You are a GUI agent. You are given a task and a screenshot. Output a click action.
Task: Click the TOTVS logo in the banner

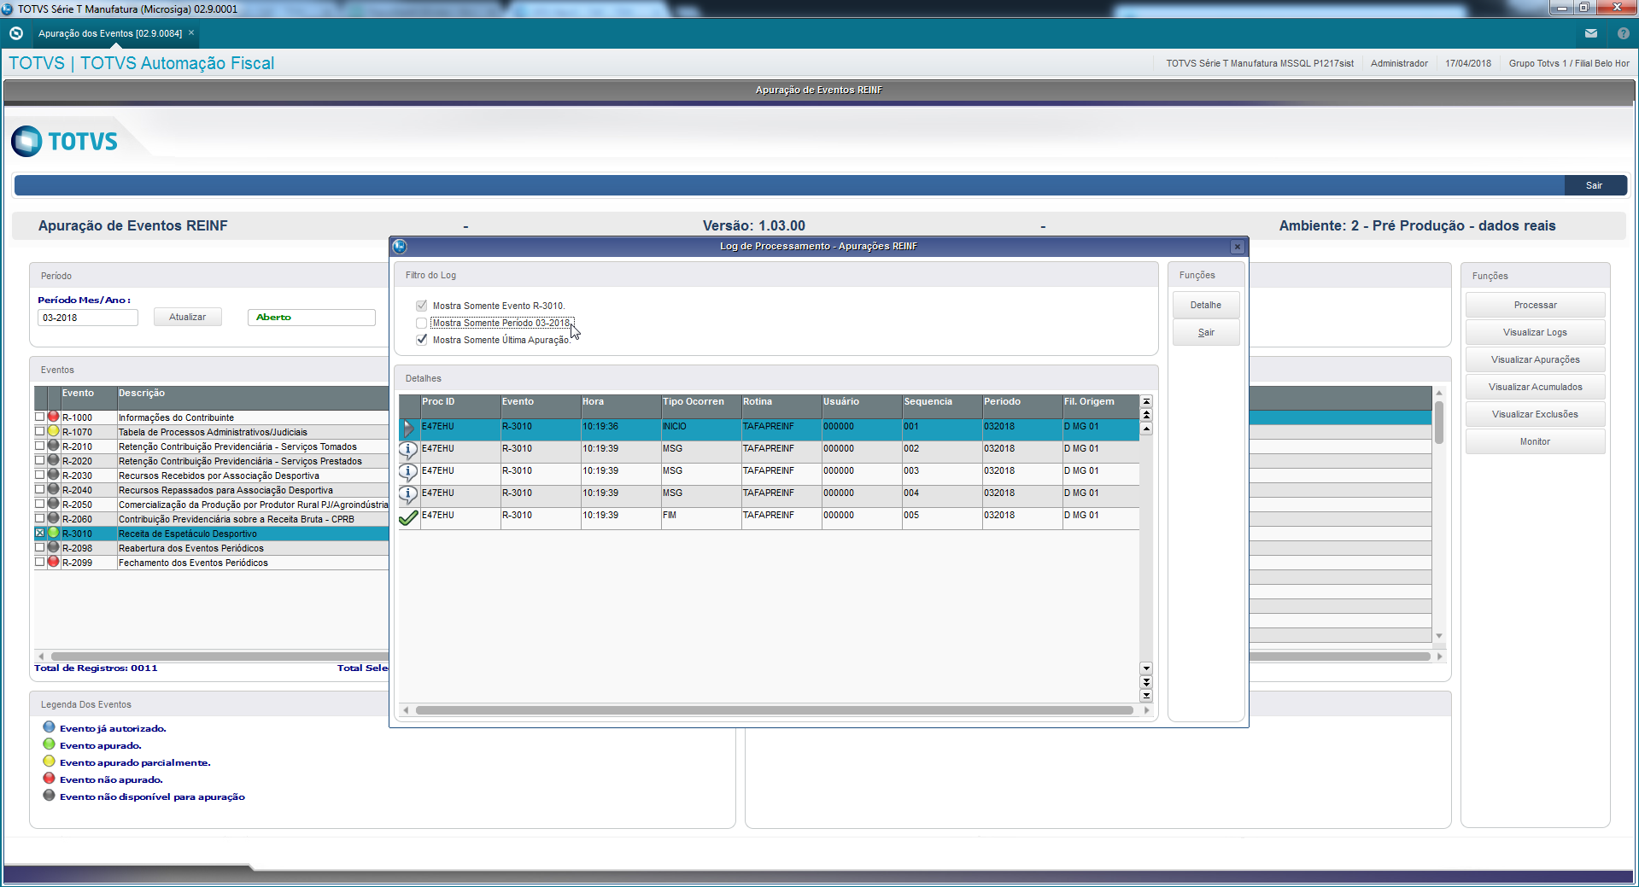(x=65, y=141)
